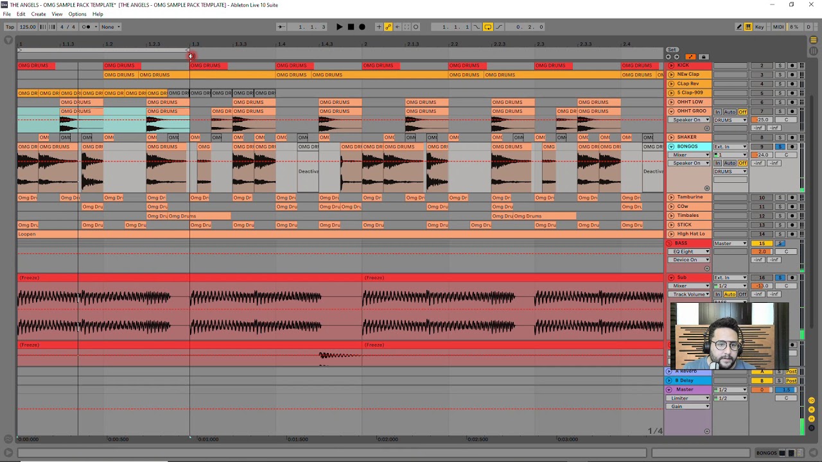Open BASS track EQ Eight device chooser

pos(690,252)
